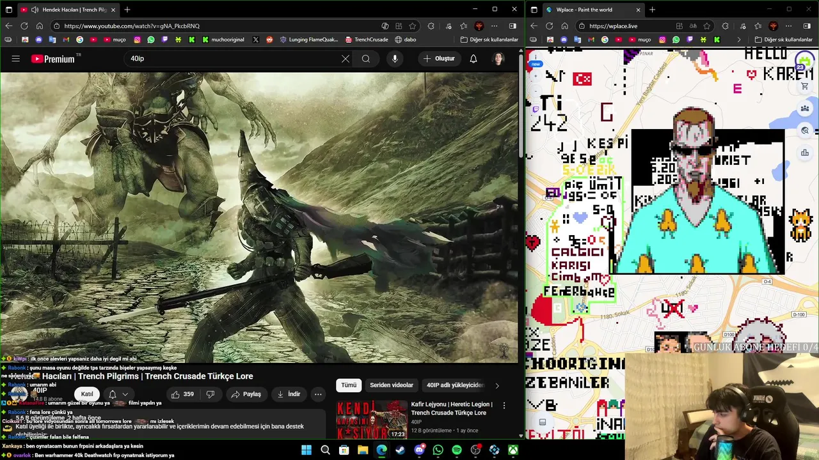Open the muchooriginal bookmark link

(223, 40)
